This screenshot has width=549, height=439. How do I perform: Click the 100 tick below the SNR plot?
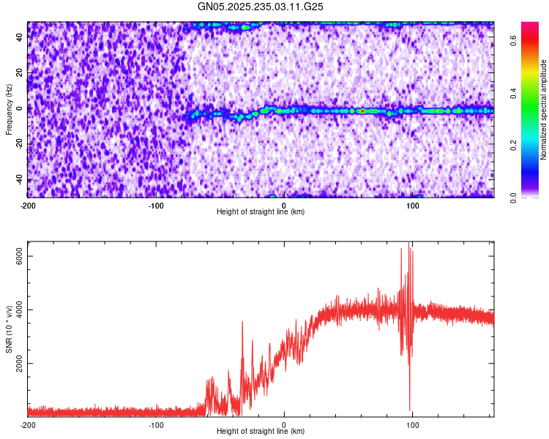tap(413, 424)
